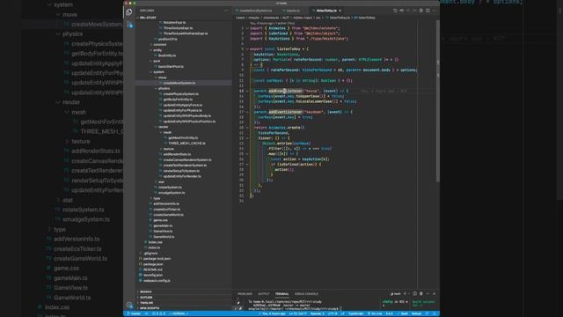Open launch profile dropdown next to plus
The width and height of the screenshot is (563, 317).
tap(409, 293)
